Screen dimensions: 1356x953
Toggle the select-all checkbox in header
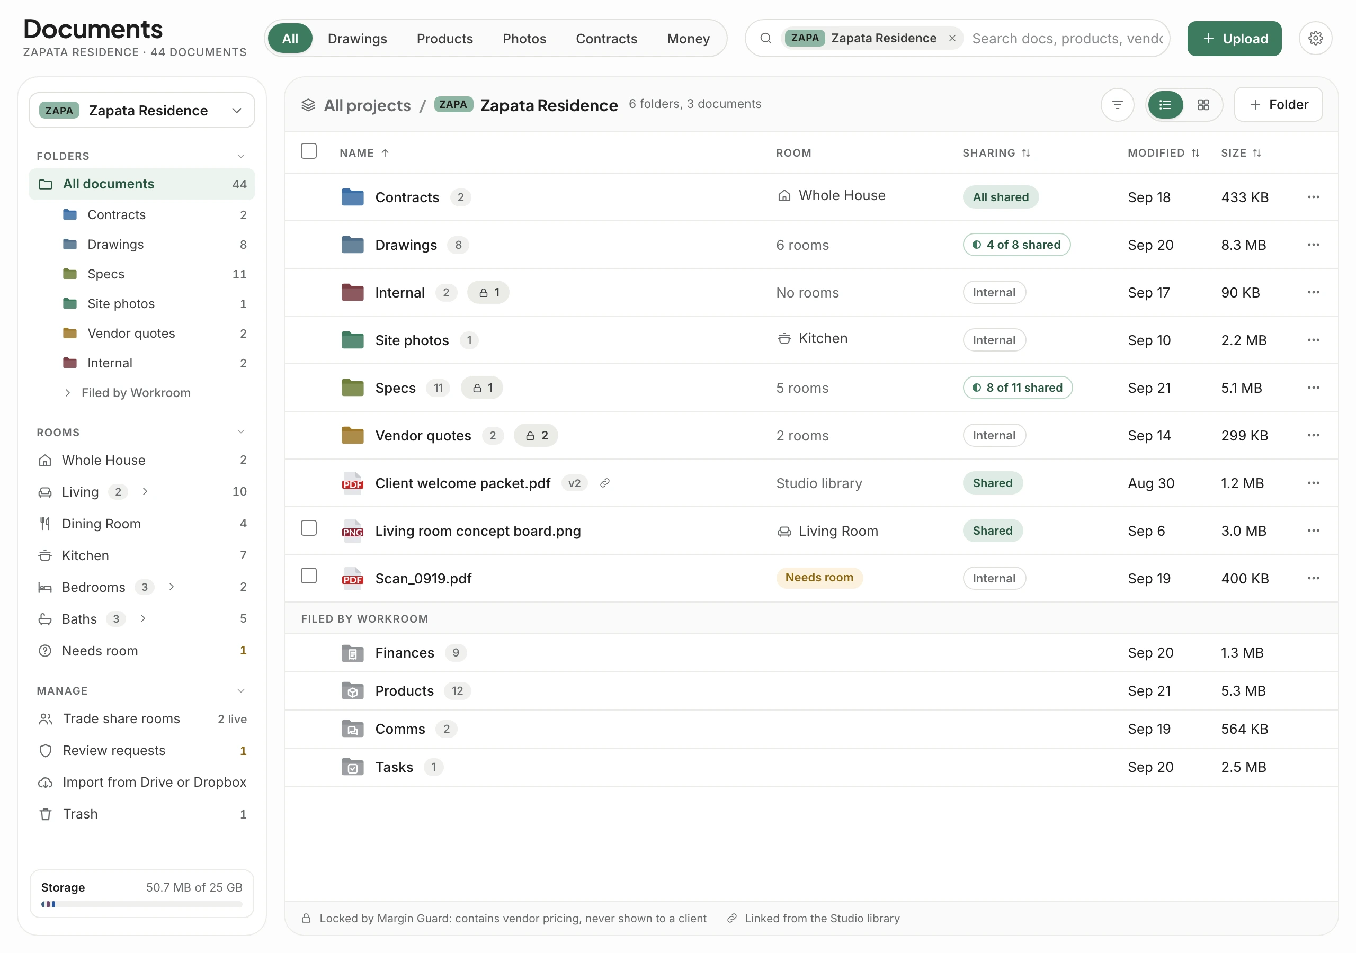[308, 151]
